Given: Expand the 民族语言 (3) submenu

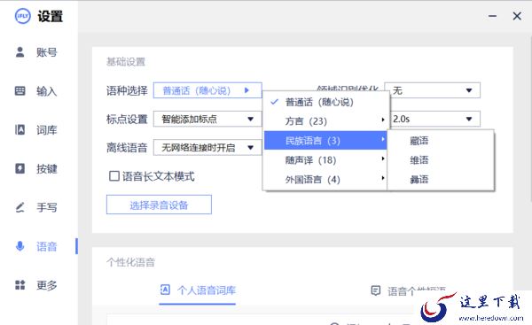Looking at the screenshot, I should [x=325, y=140].
